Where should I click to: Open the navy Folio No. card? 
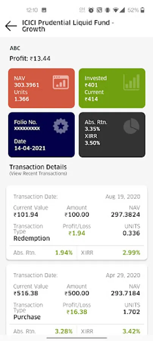[x=42, y=135]
